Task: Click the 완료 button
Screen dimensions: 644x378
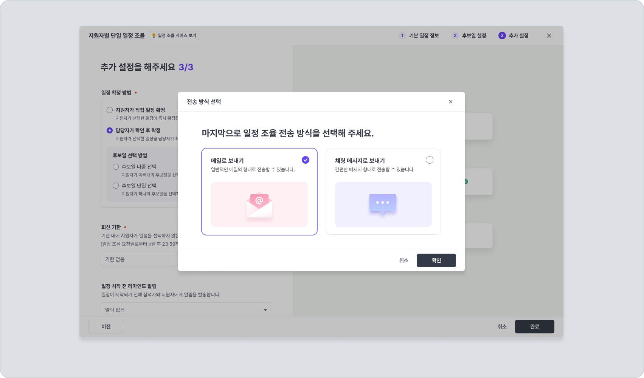Action: pos(535,327)
